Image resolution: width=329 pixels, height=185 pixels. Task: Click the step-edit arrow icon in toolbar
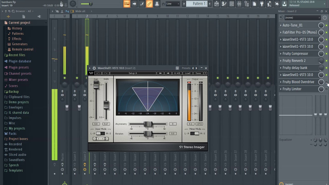134,4
